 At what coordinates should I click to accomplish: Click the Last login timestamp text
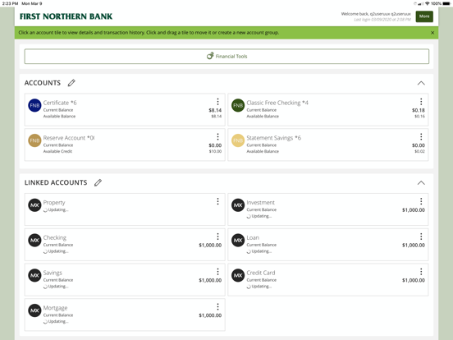tap(382, 20)
